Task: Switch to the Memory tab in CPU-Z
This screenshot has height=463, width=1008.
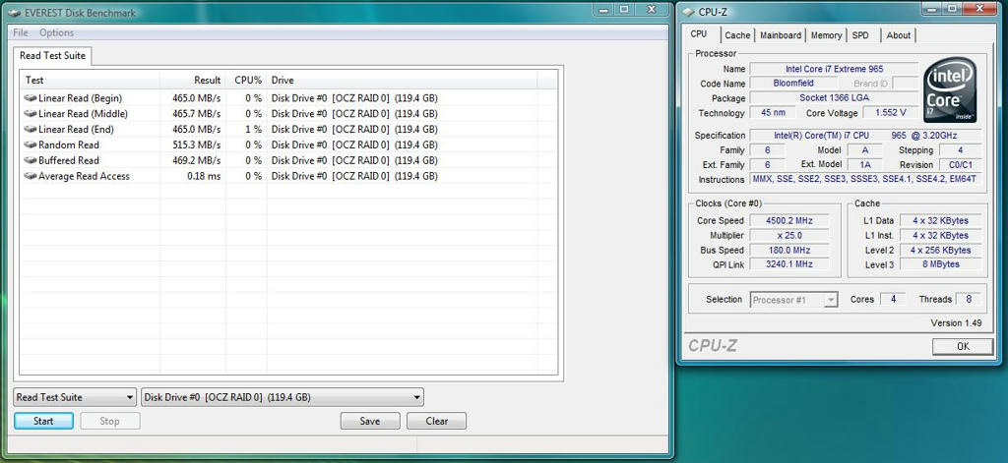Action: (x=826, y=35)
